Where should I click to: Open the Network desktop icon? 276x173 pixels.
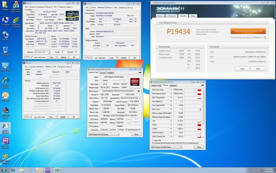(x=5, y=36)
